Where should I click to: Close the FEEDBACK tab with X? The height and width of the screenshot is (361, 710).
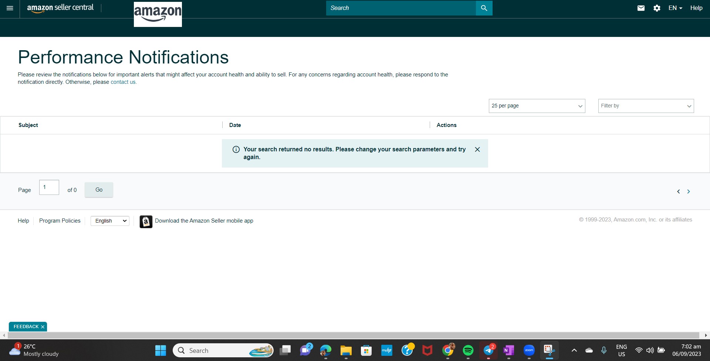pyautogui.click(x=43, y=327)
